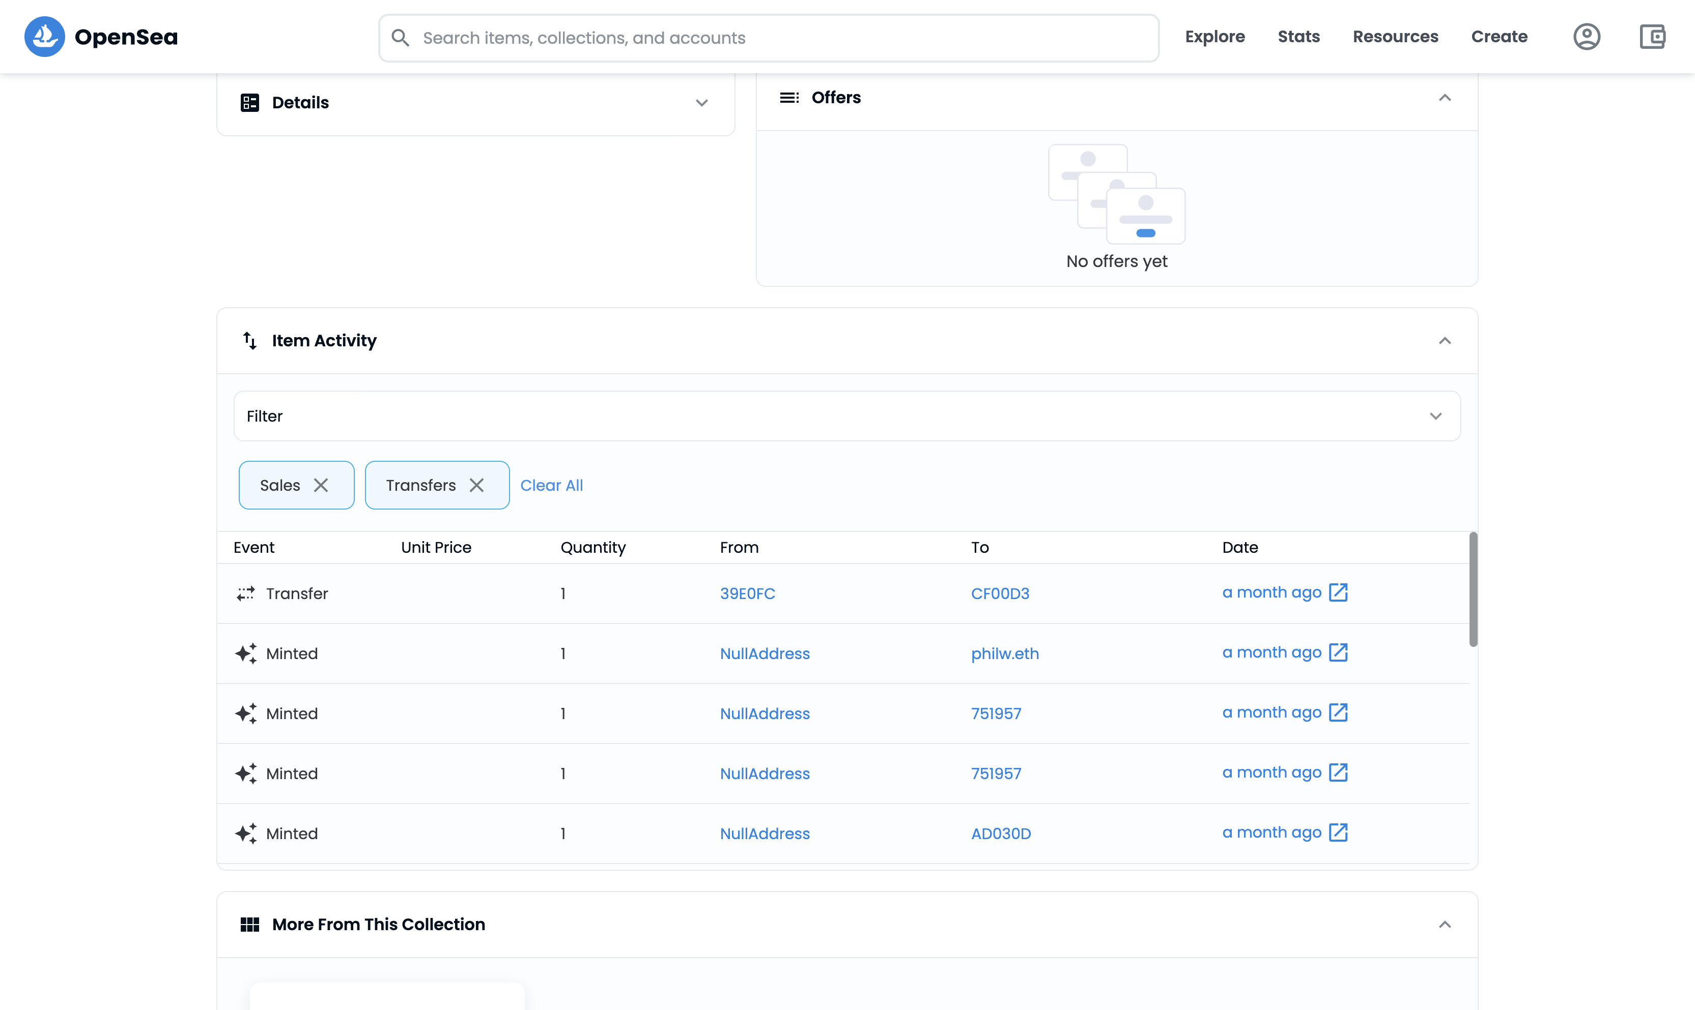This screenshot has height=1010, width=1695.
Task: Open the philw.eth account link
Action: (x=1004, y=653)
